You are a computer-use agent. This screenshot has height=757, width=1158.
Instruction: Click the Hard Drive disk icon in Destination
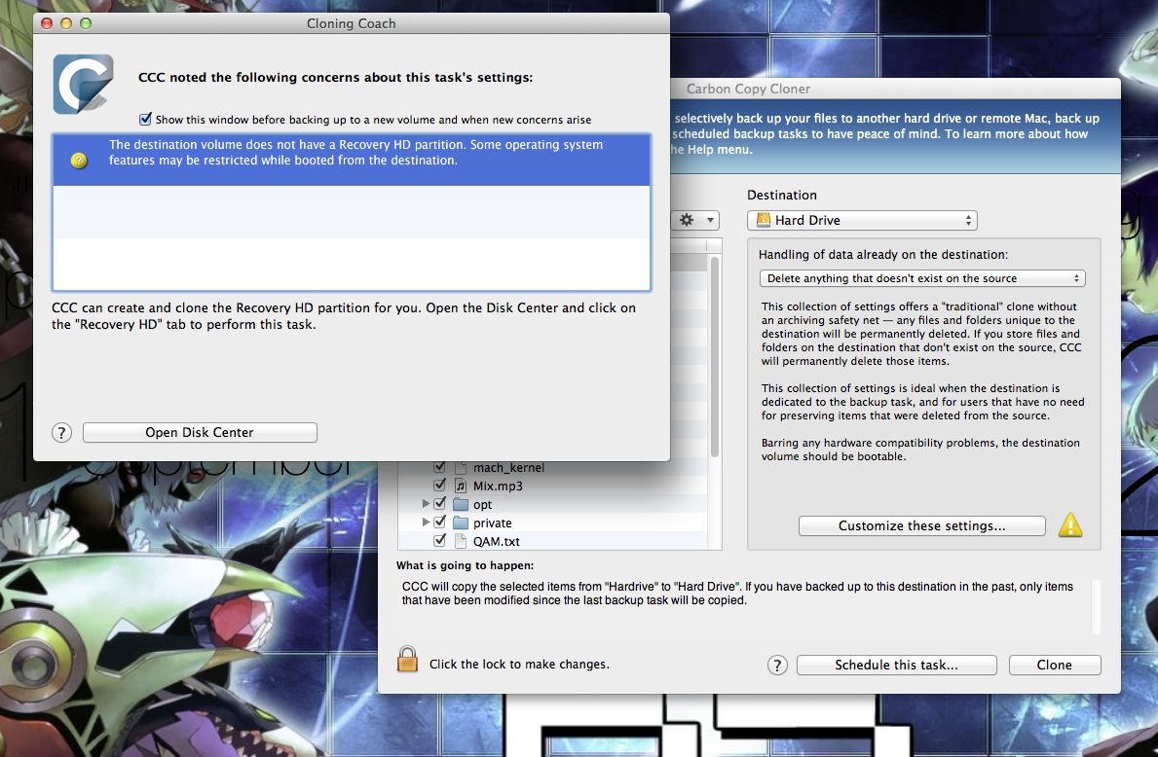pos(763,220)
